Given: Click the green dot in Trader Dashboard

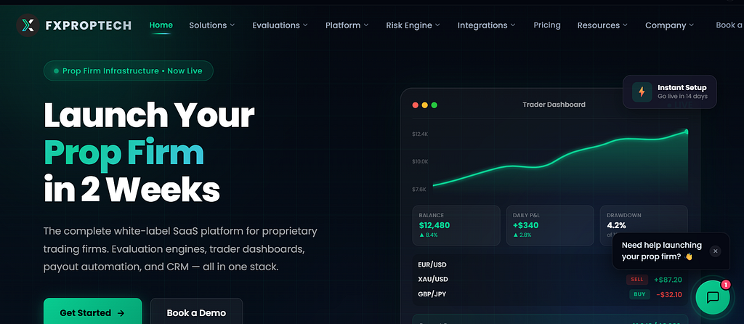Looking at the screenshot, I should 434,105.
